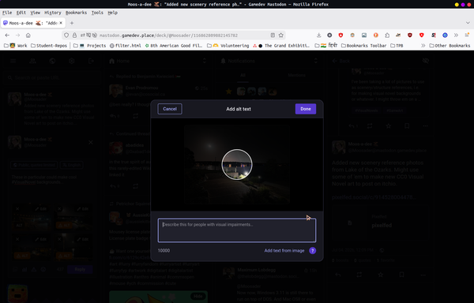The image size is (474, 303).
Task: Open the Other Bookmarks folder
Action: 450,46
